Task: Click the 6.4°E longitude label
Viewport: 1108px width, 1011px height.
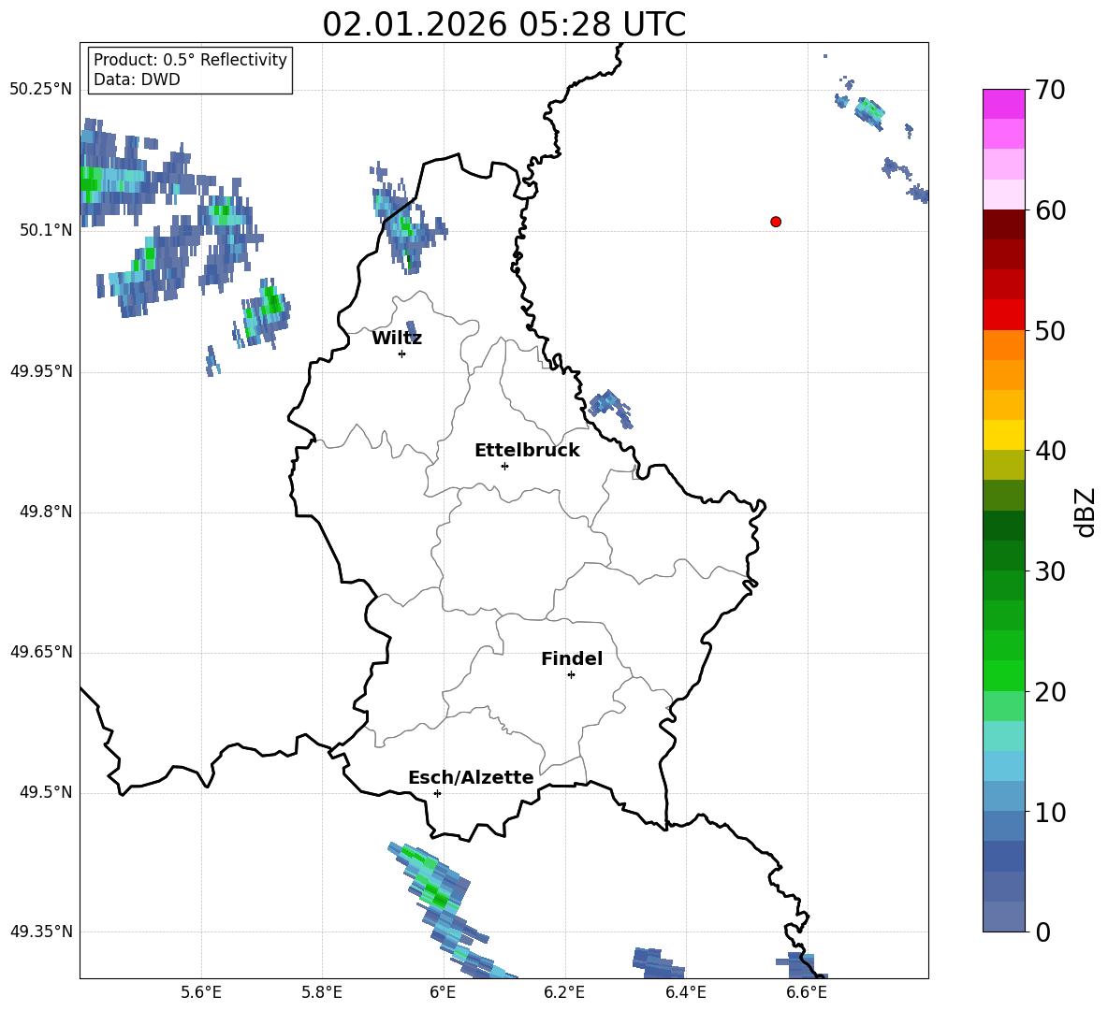Action: [x=685, y=992]
